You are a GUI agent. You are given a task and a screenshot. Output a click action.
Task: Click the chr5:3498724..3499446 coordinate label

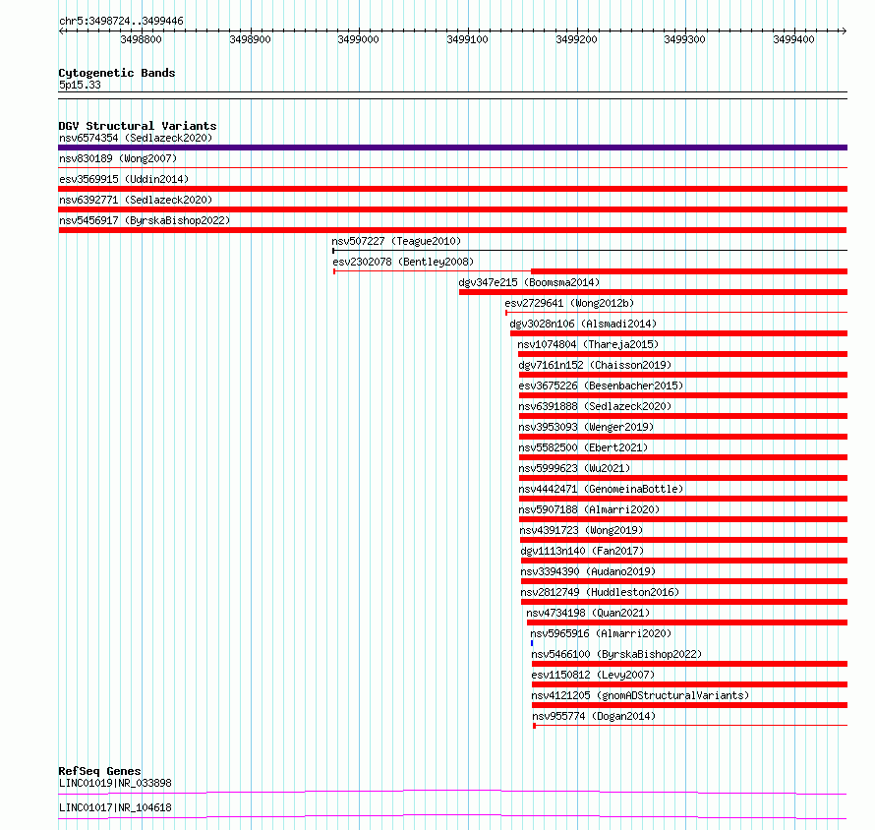121,22
